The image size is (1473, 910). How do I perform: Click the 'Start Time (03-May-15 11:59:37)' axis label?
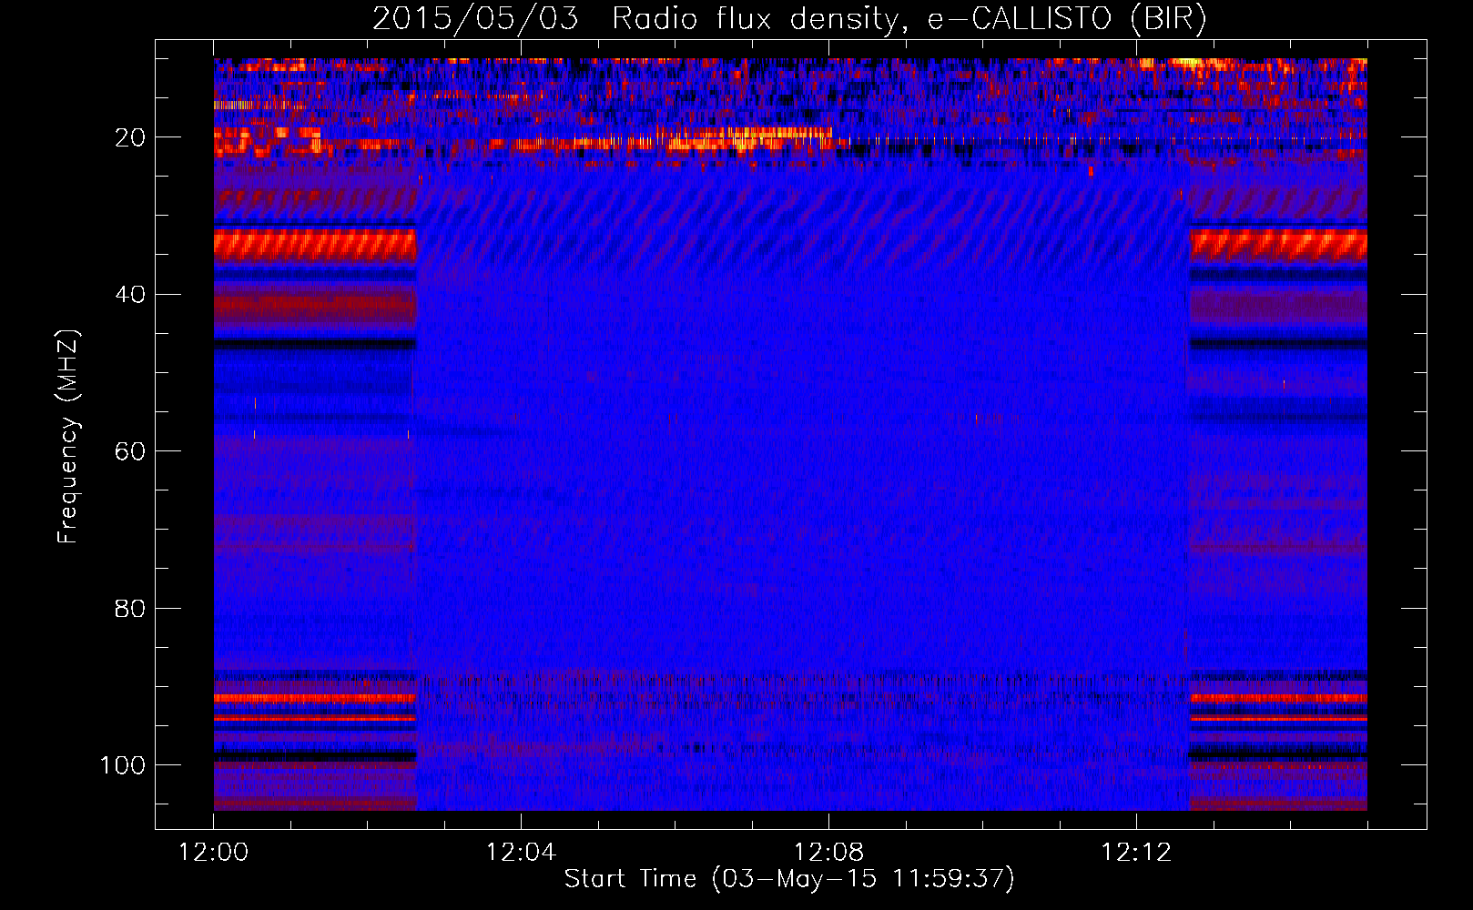(x=789, y=879)
